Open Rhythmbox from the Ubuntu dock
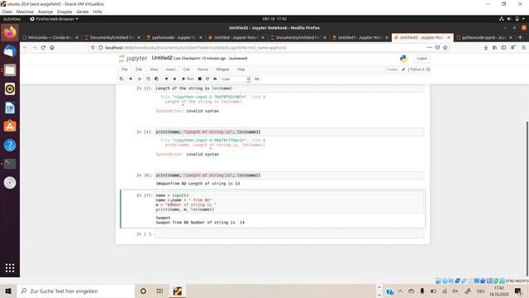 [10, 89]
